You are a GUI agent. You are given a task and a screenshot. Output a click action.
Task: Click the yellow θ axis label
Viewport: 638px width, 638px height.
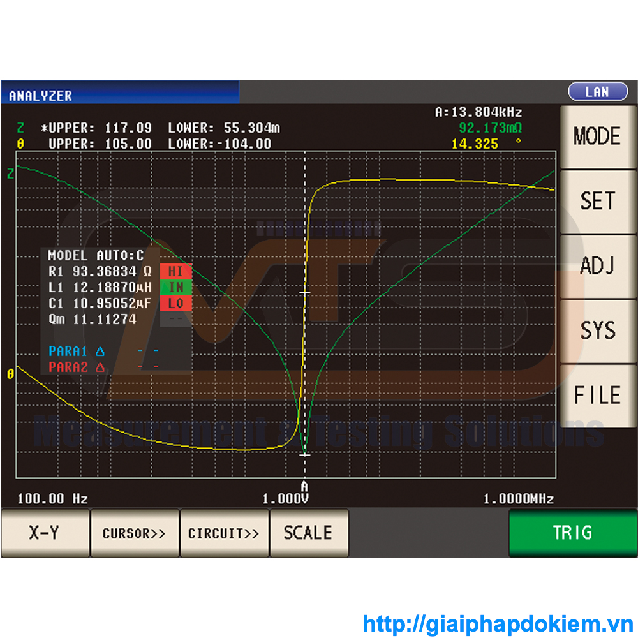pos(10,375)
